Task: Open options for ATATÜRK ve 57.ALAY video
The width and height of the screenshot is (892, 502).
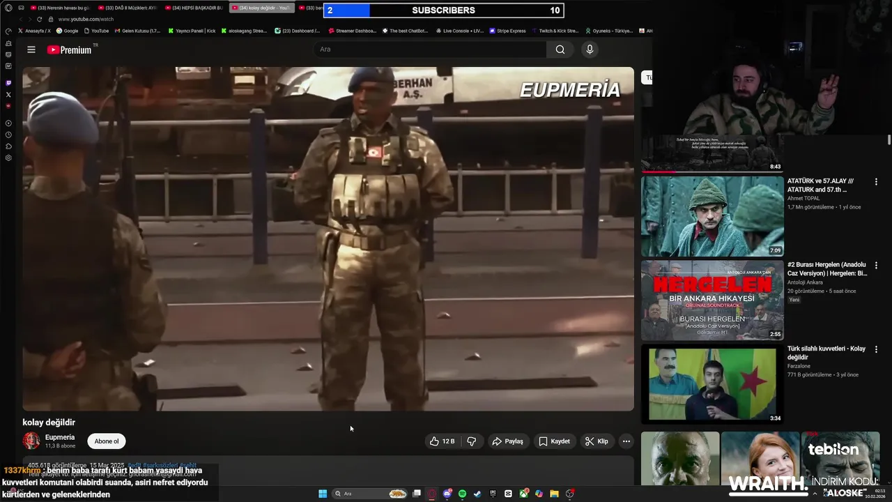Action: point(876,181)
